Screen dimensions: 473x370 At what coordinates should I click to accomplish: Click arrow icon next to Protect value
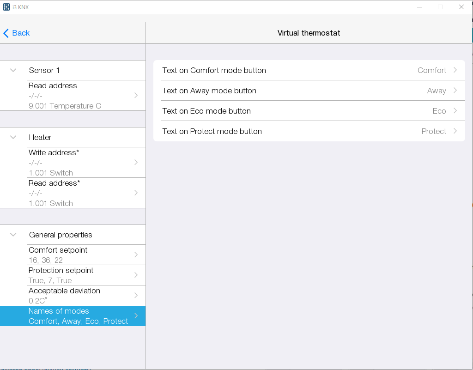(455, 131)
